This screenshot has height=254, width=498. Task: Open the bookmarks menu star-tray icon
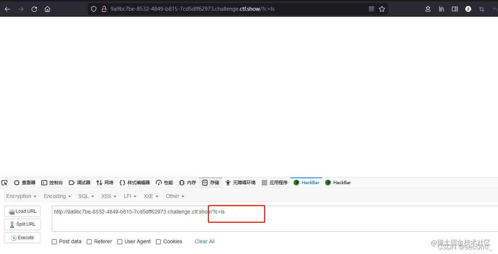pyautogui.click(x=428, y=9)
